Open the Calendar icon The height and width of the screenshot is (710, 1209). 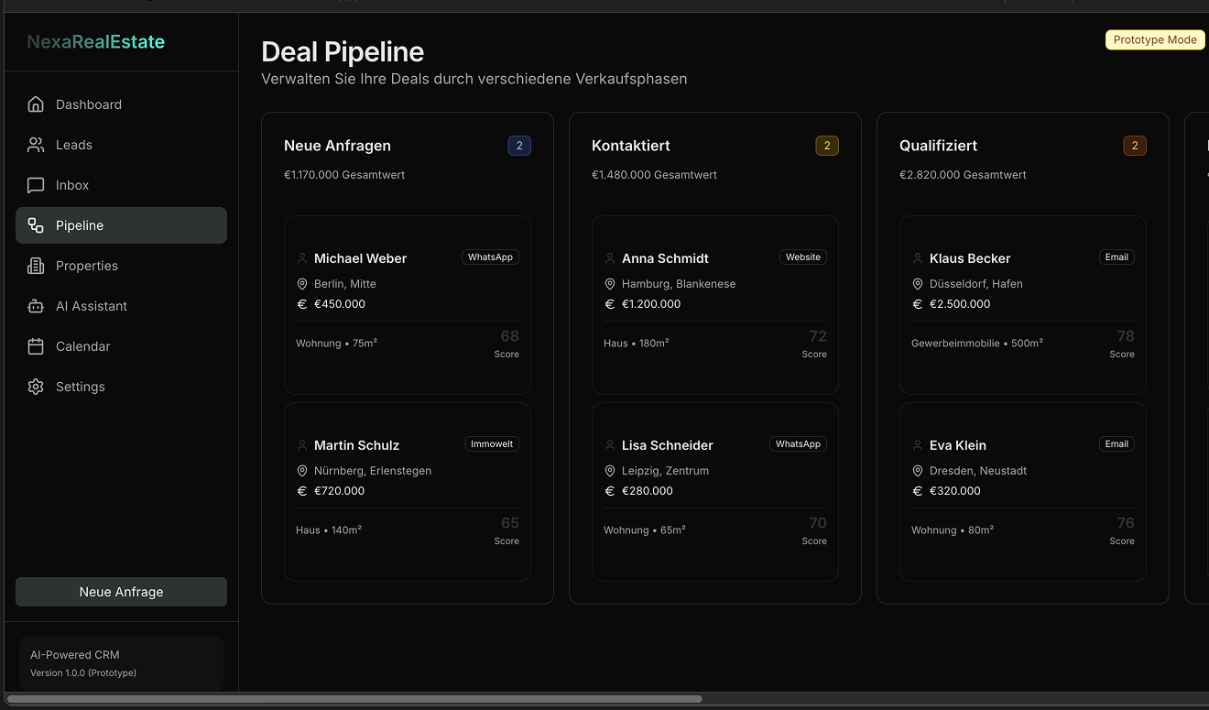click(36, 345)
